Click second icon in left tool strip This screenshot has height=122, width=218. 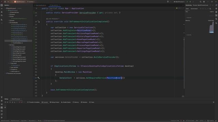2,8
